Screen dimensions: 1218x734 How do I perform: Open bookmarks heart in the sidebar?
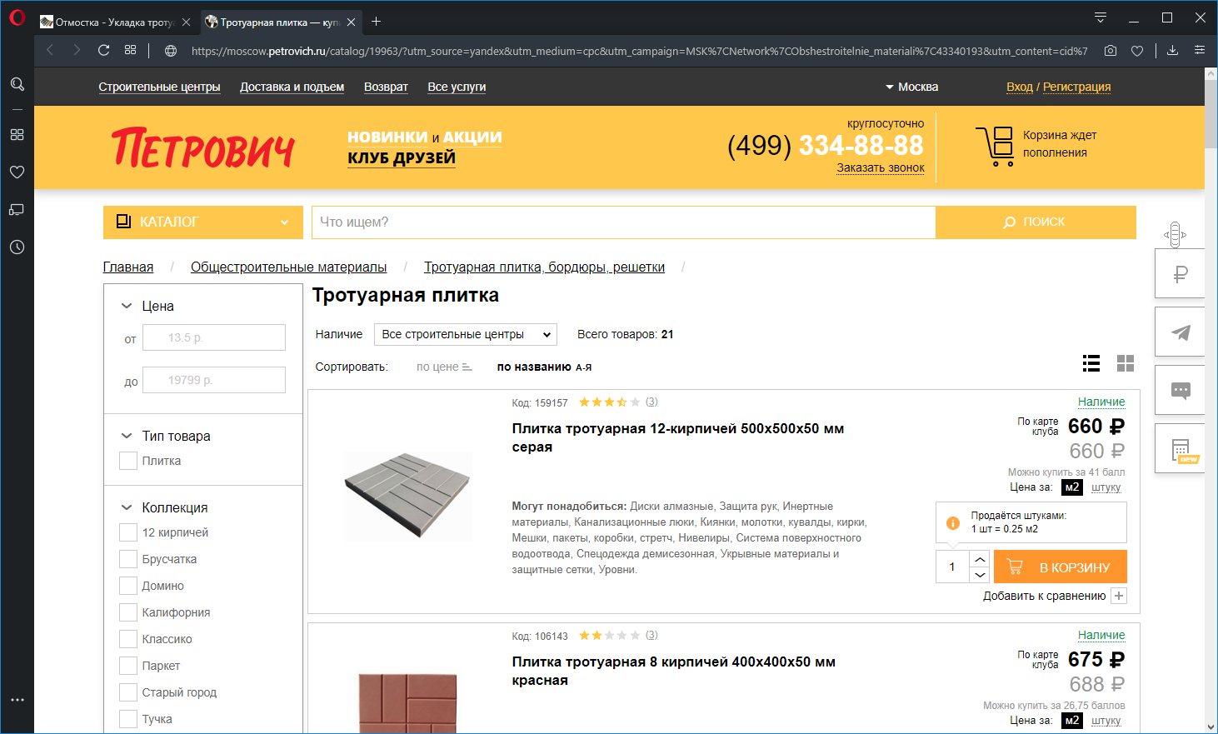click(17, 172)
